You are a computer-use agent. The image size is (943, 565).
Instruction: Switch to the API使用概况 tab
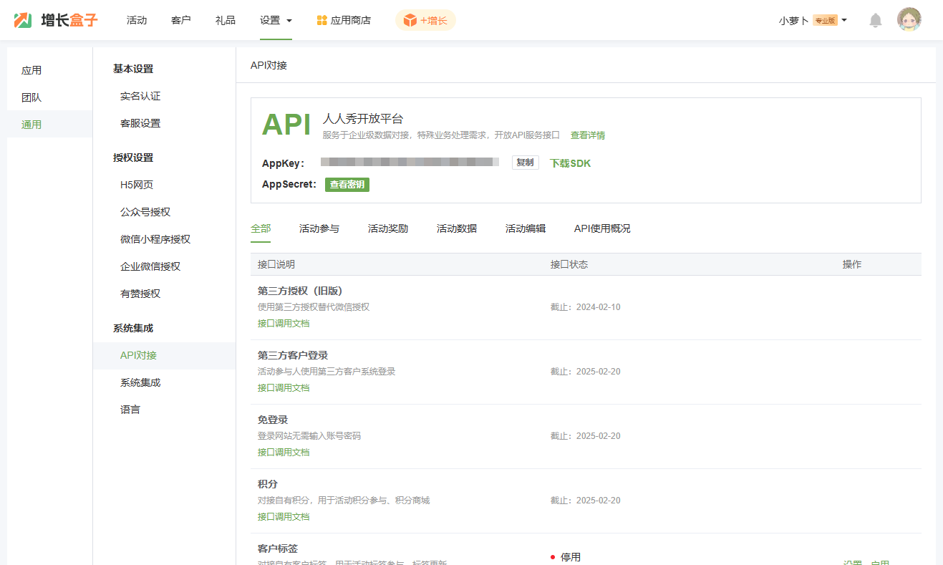click(602, 228)
